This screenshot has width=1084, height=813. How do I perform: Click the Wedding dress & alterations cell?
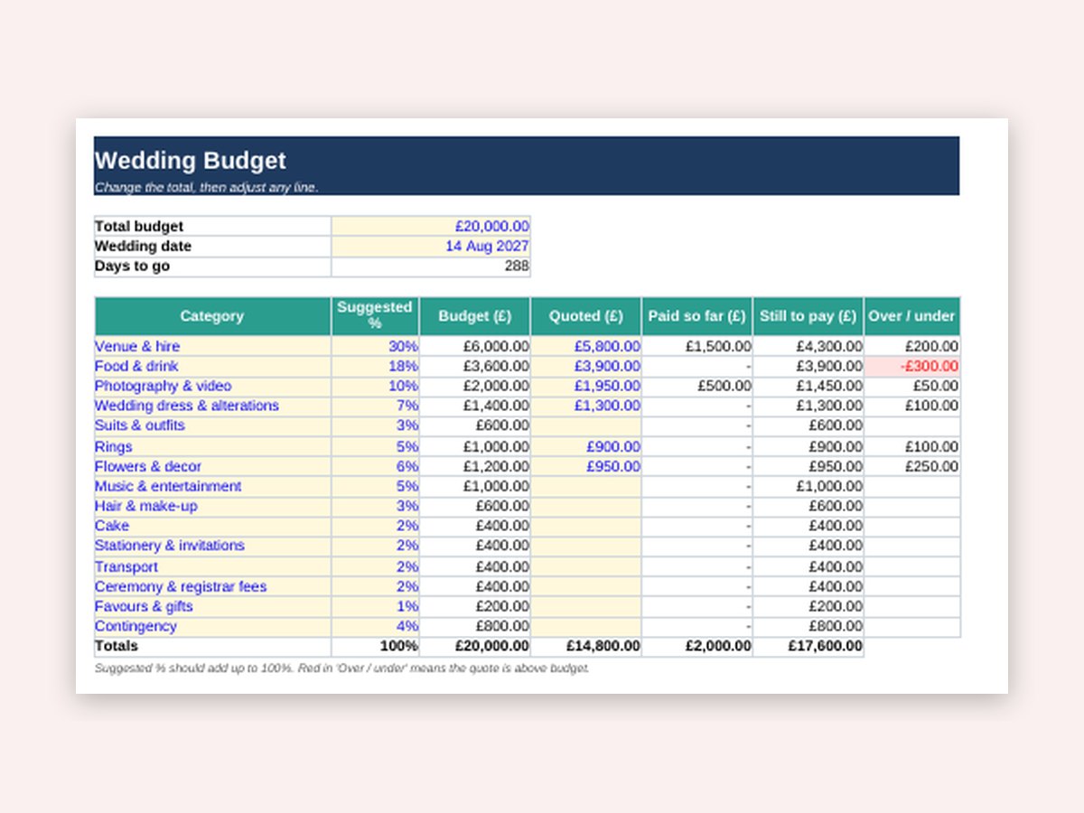[x=212, y=406]
